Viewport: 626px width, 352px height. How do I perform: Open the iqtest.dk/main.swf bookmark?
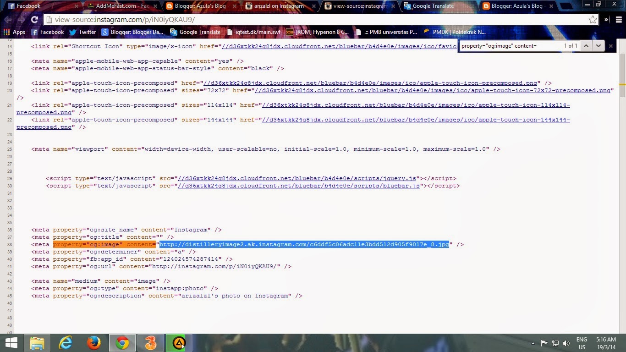click(253, 32)
